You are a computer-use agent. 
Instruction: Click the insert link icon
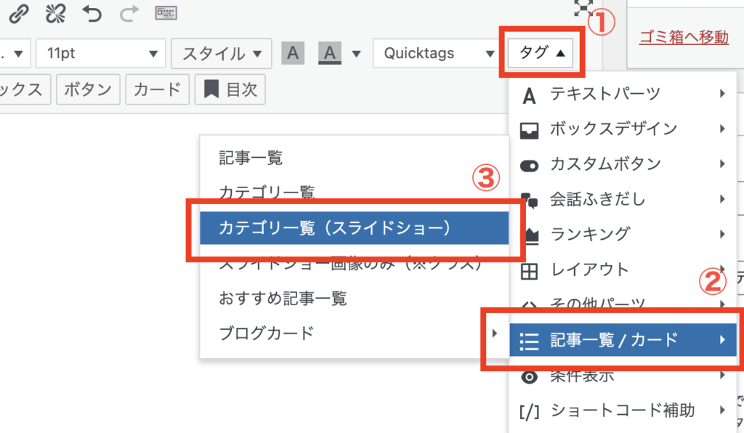click(17, 12)
